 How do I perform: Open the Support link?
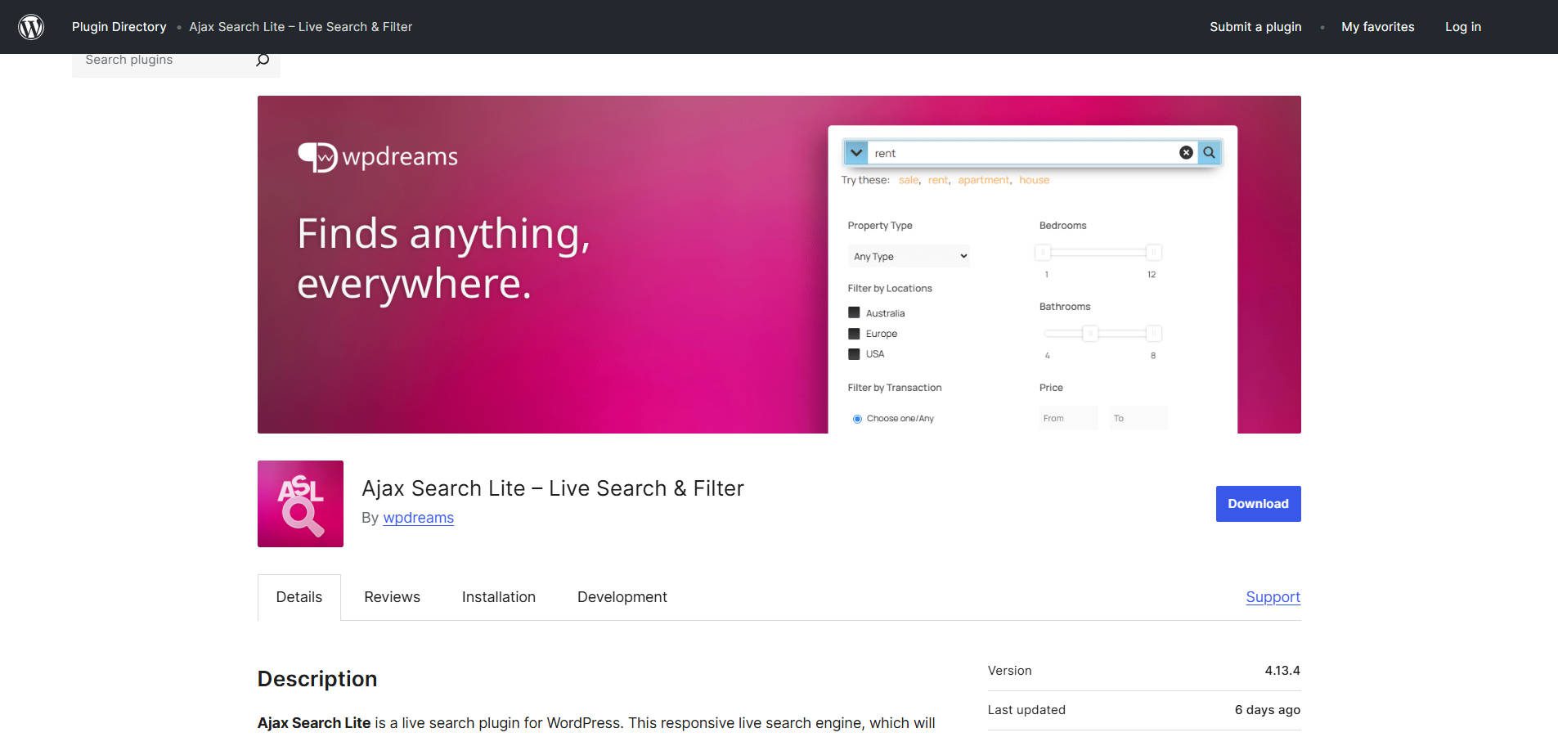1273,596
